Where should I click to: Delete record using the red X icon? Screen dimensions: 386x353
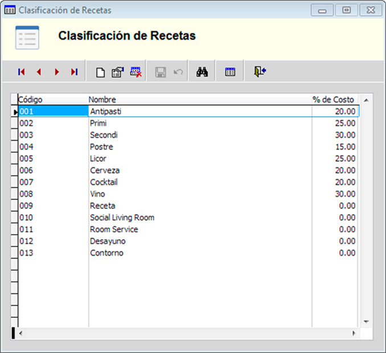pos(135,72)
